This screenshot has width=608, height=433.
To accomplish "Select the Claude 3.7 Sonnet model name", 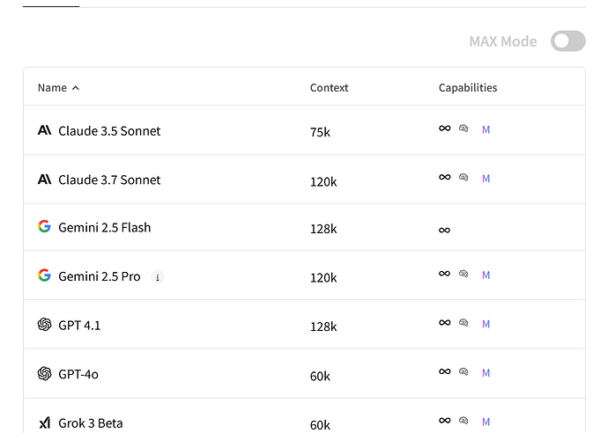I will tap(109, 180).
